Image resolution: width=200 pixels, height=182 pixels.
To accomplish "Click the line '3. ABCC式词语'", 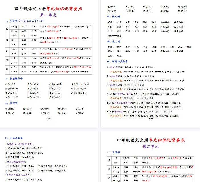I will click(x=125, y=85).
